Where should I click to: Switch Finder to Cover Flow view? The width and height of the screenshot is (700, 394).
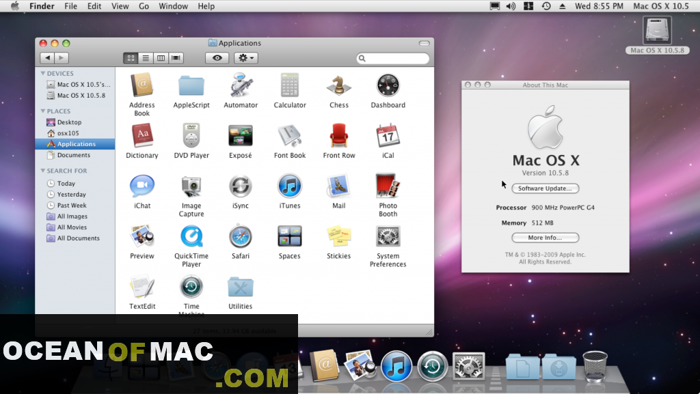(176, 58)
